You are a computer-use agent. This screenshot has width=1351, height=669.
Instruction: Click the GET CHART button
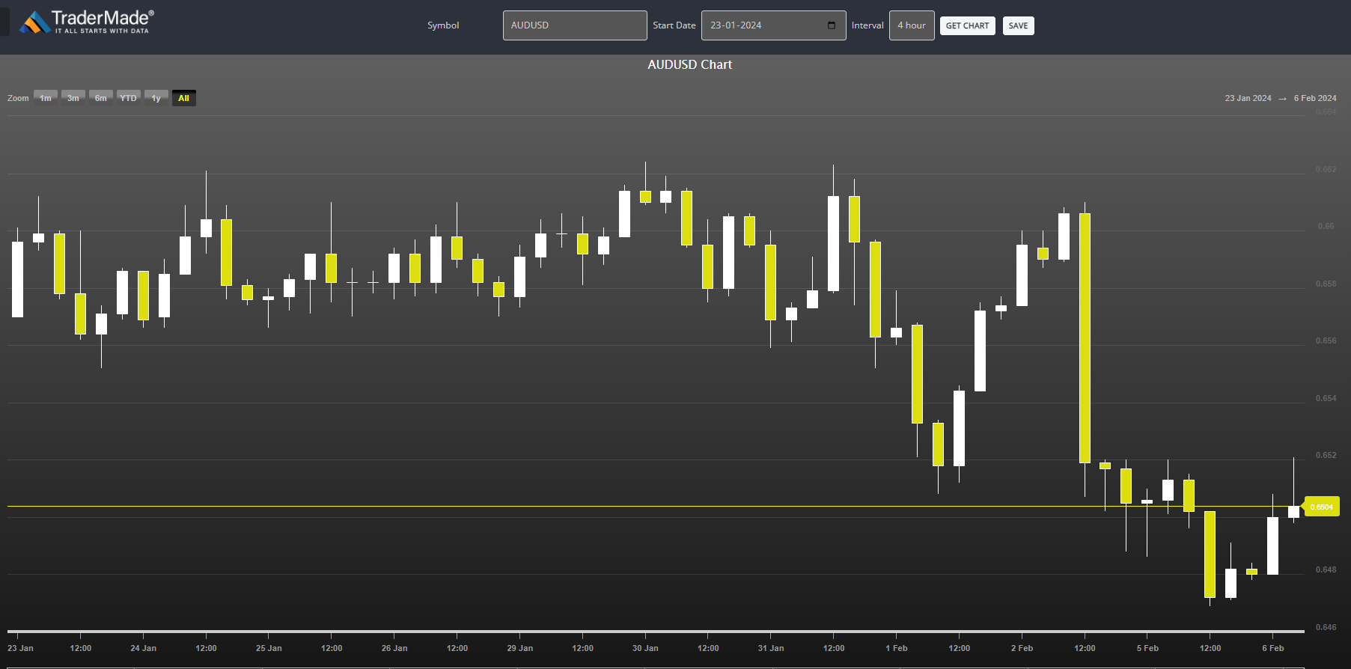(968, 25)
